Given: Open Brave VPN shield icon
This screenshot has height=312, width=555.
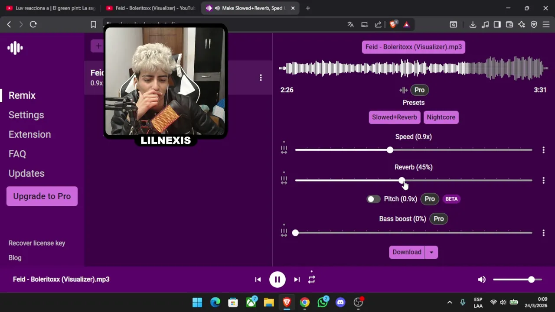Looking at the screenshot, I should tap(534, 25).
